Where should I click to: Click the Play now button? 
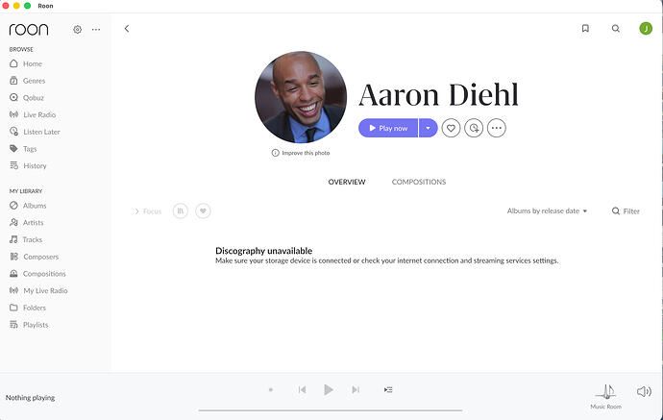tap(388, 128)
